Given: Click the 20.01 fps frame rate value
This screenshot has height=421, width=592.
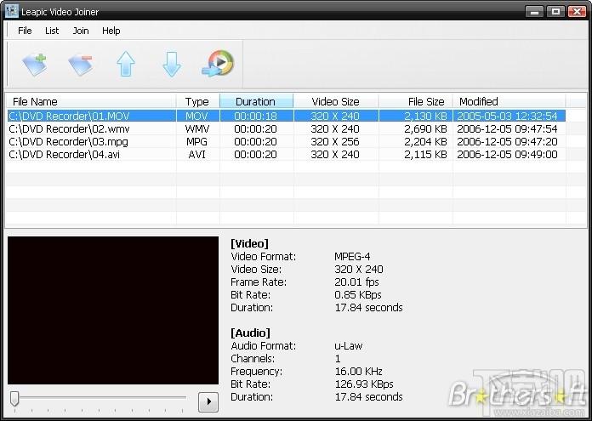Looking at the screenshot, I should tap(356, 282).
